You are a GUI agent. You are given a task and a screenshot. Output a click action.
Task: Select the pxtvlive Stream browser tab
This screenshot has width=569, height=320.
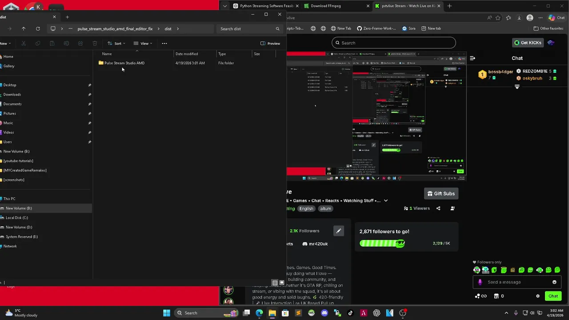pyautogui.click(x=407, y=6)
